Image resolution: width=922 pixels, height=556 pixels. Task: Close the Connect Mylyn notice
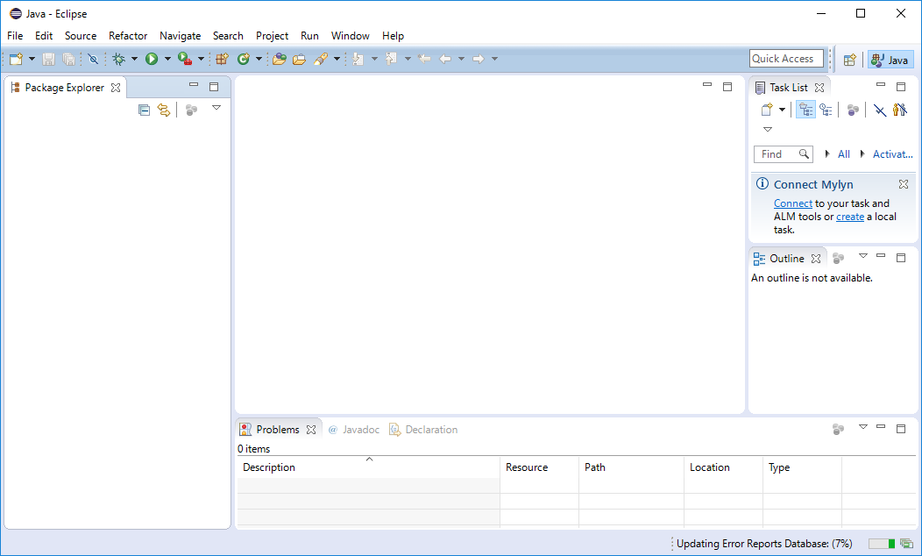pyautogui.click(x=904, y=184)
